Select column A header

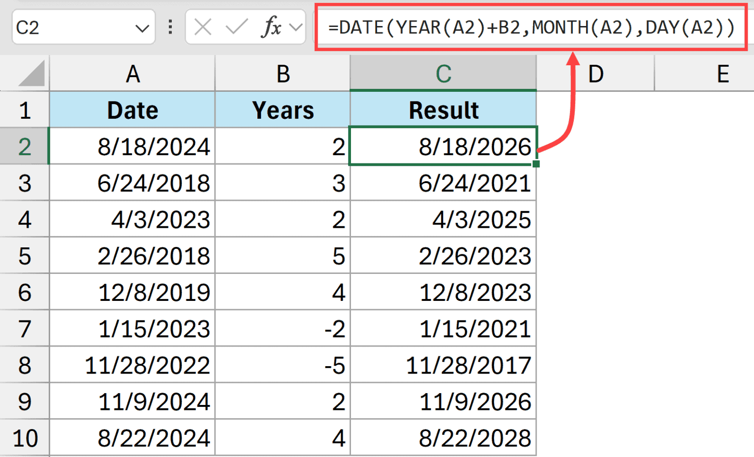click(133, 74)
